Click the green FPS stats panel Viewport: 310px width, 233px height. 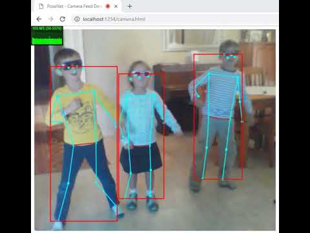(x=47, y=36)
